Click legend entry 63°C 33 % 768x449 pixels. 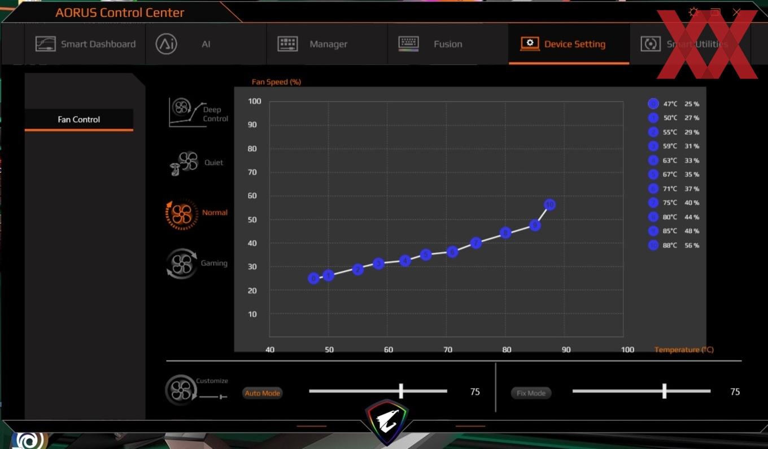tap(674, 161)
